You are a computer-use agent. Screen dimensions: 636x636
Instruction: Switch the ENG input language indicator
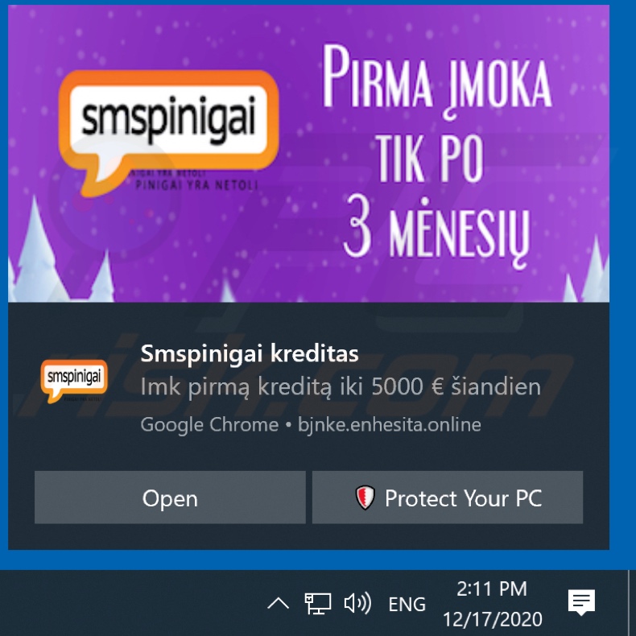(x=407, y=604)
